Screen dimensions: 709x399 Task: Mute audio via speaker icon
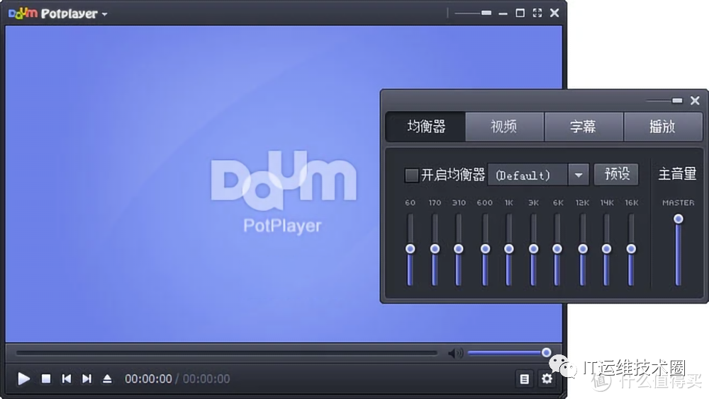455,353
